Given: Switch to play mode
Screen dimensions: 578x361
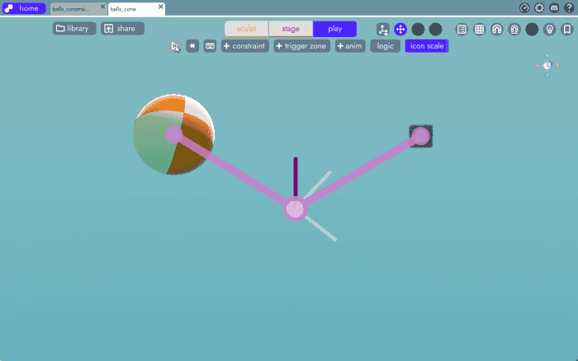Looking at the screenshot, I should (x=334, y=29).
